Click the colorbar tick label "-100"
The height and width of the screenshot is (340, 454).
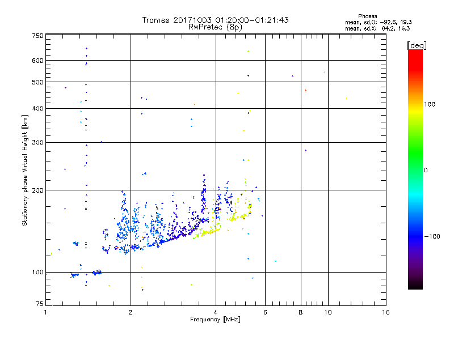(x=432, y=236)
